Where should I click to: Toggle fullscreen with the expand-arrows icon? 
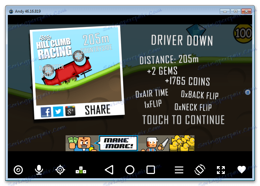tap(221, 170)
